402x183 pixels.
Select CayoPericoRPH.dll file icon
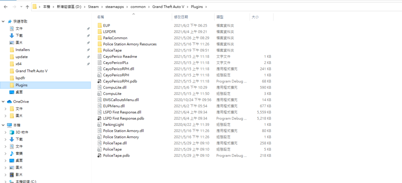100,69
